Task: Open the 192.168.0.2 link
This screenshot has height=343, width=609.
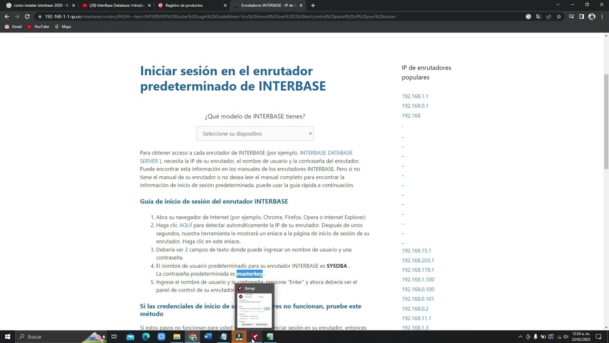Action: point(415,309)
